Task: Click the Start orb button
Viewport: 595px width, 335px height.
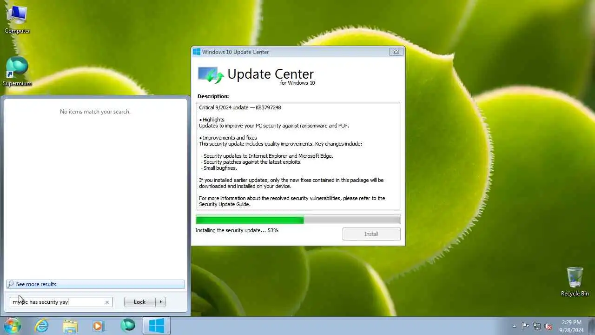Action: click(12, 326)
